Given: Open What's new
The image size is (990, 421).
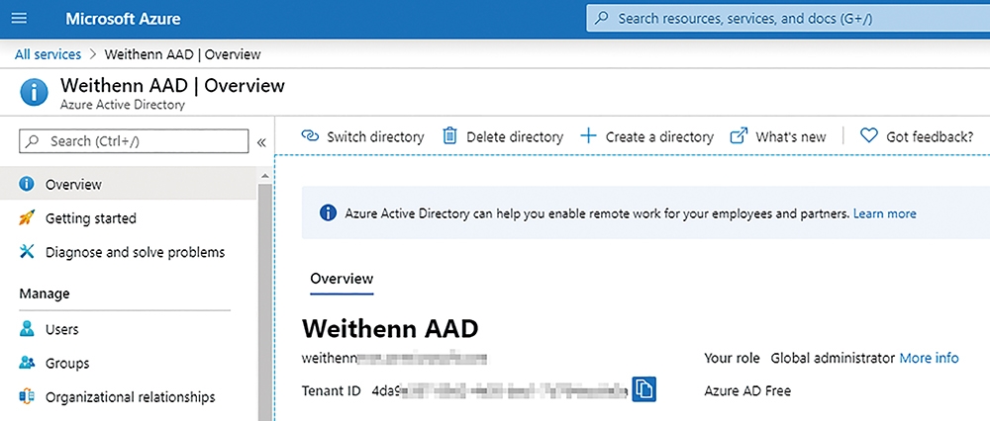Looking at the screenshot, I should (x=778, y=136).
